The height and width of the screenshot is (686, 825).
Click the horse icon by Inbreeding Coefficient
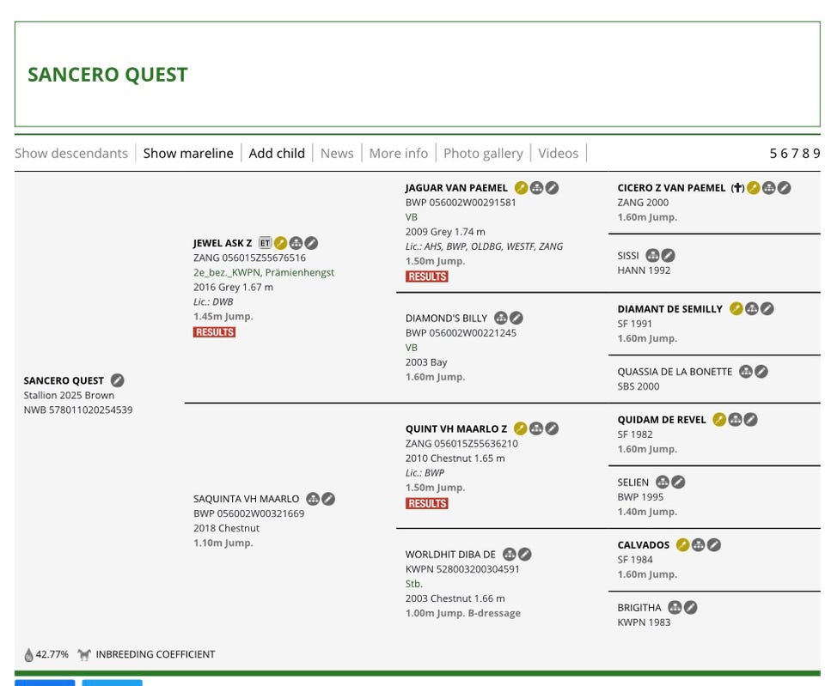[83, 654]
